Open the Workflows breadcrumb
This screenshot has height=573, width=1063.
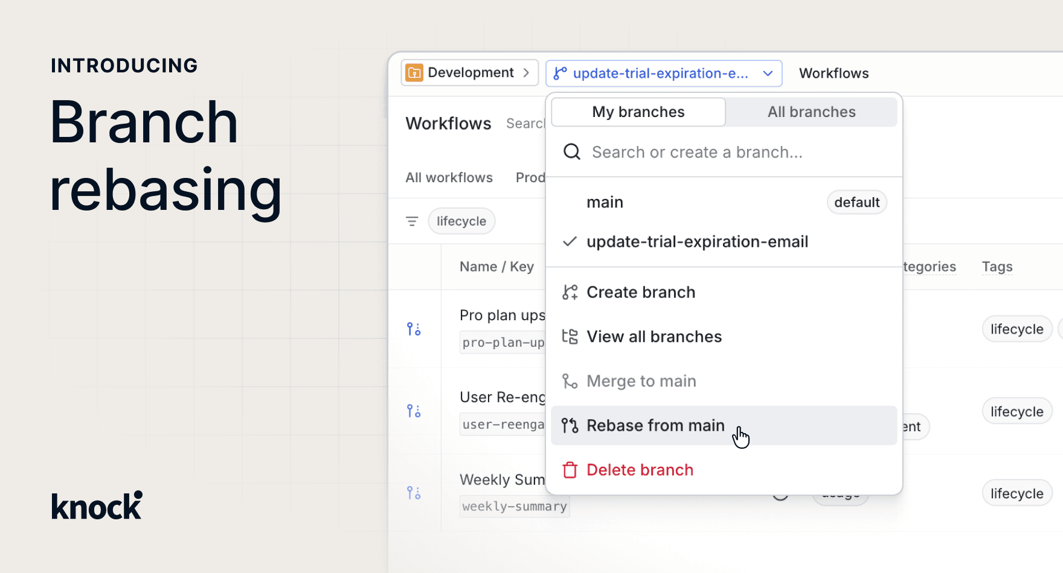[x=833, y=74]
